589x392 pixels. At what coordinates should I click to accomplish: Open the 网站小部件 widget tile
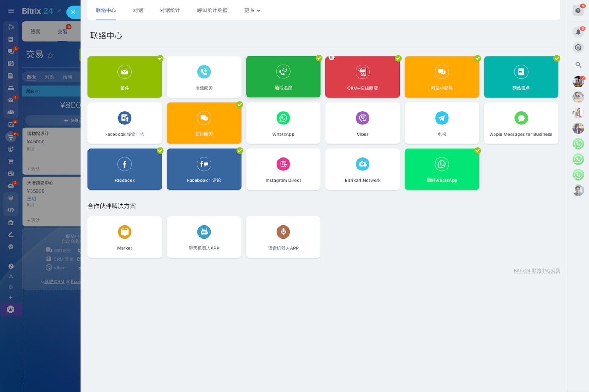click(442, 77)
